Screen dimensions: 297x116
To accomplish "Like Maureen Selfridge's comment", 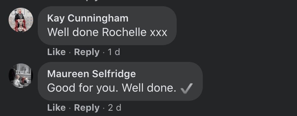I will (57, 108).
